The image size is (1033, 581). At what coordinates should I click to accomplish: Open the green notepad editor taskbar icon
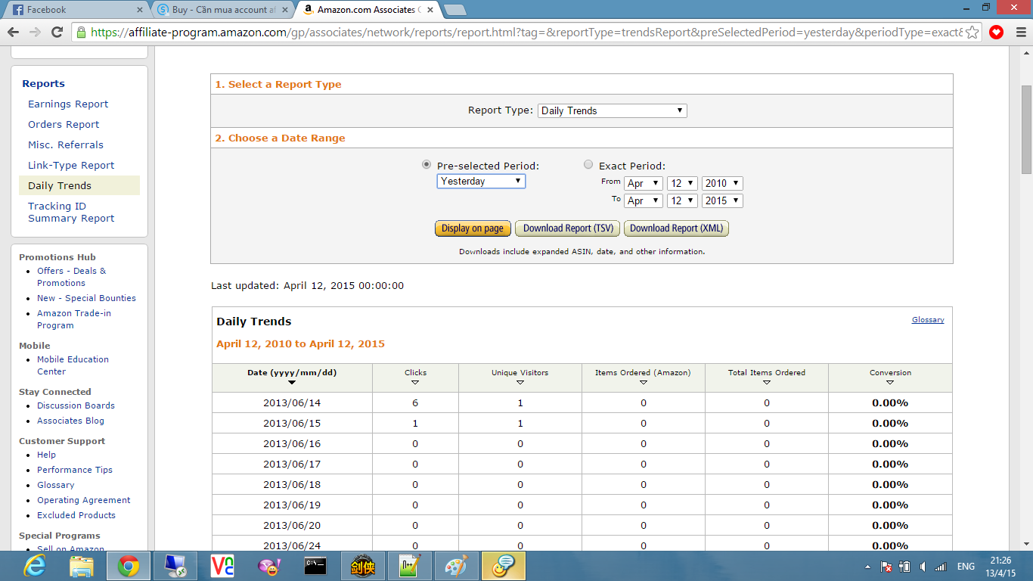point(409,566)
